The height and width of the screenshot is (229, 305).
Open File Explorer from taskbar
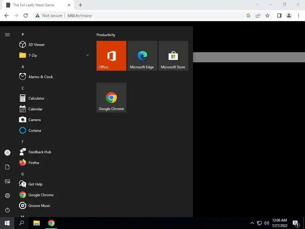[x=36, y=223]
